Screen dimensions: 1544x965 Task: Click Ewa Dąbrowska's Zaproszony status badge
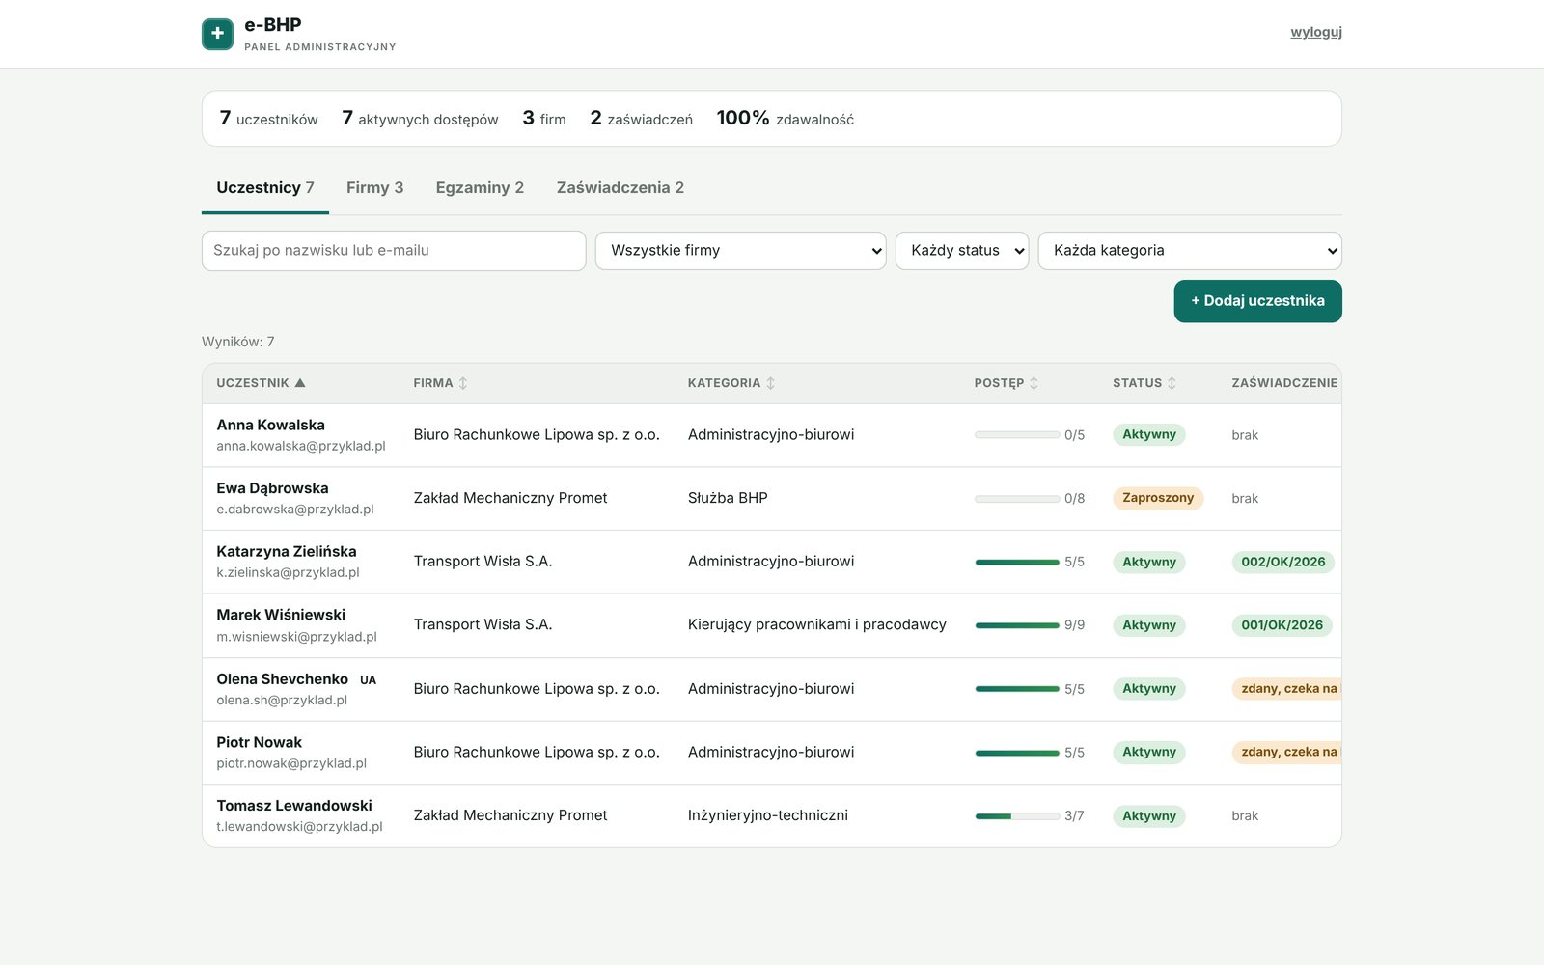1158,498
